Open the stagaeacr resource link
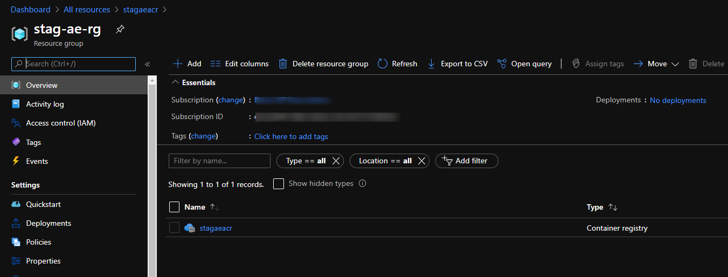The image size is (728, 277). tap(216, 228)
